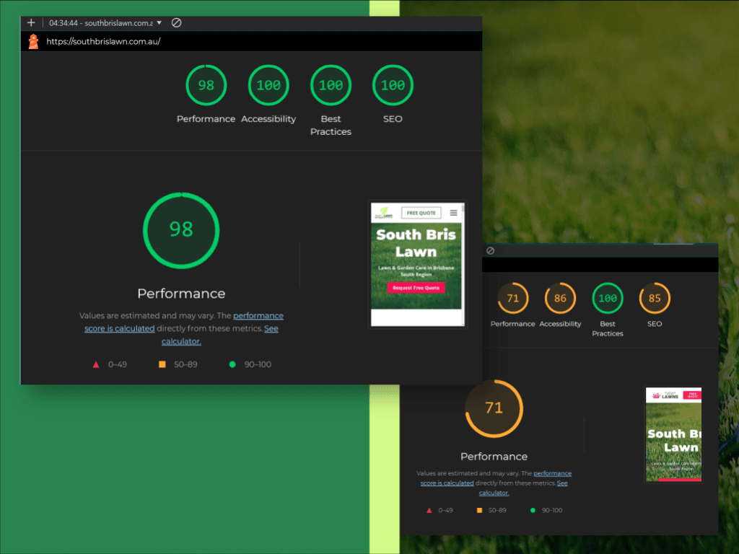Viewport: 739px width, 554px height.
Task: Open the 'See calculator.' link in front report
Action: (x=219, y=335)
